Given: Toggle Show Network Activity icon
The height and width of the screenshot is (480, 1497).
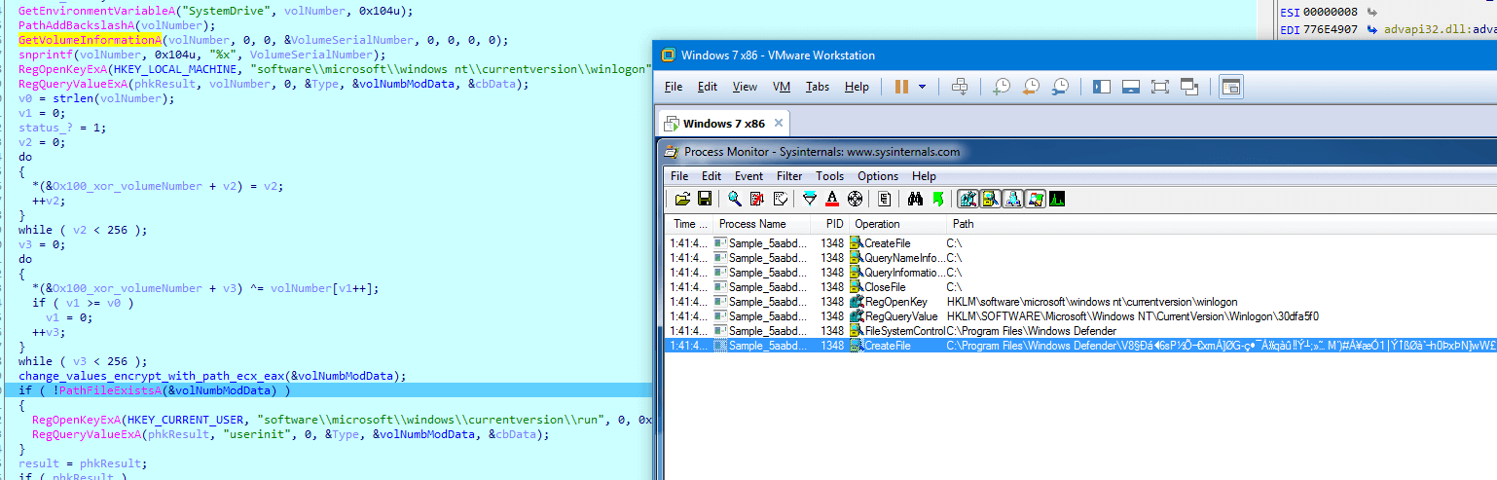Looking at the screenshot, I should (x=1013, y=199).
